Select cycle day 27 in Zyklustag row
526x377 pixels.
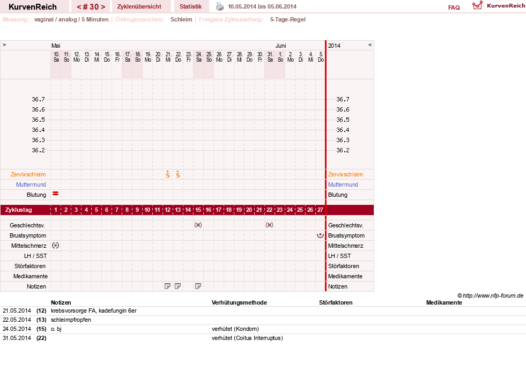(x=320, y=210)
